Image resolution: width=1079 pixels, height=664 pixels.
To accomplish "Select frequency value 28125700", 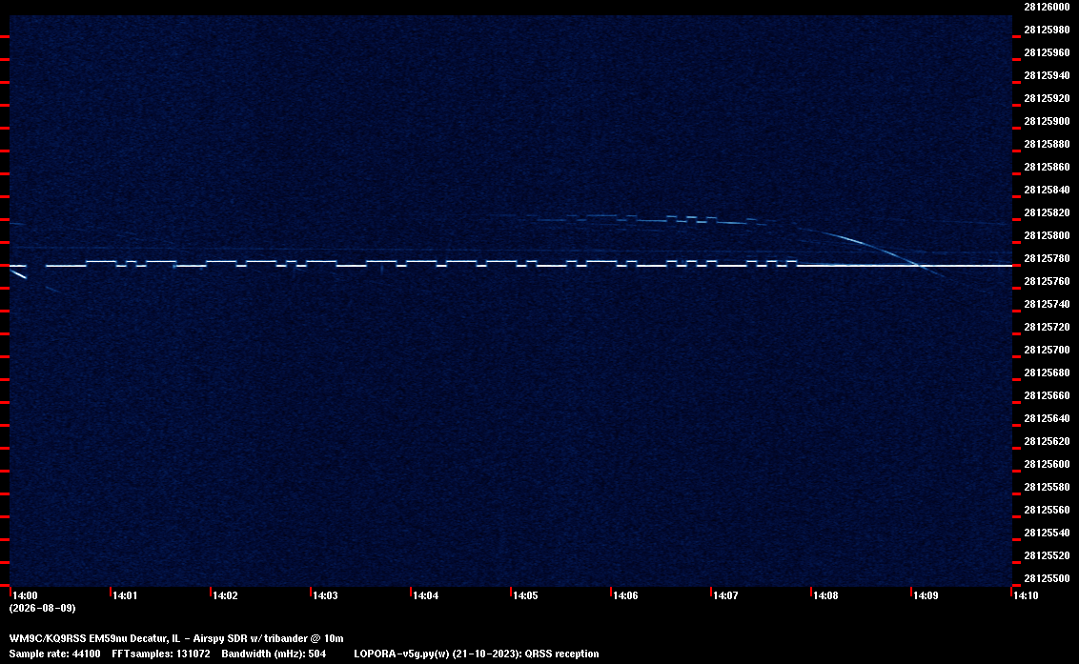I will (x=1047, y=350).
